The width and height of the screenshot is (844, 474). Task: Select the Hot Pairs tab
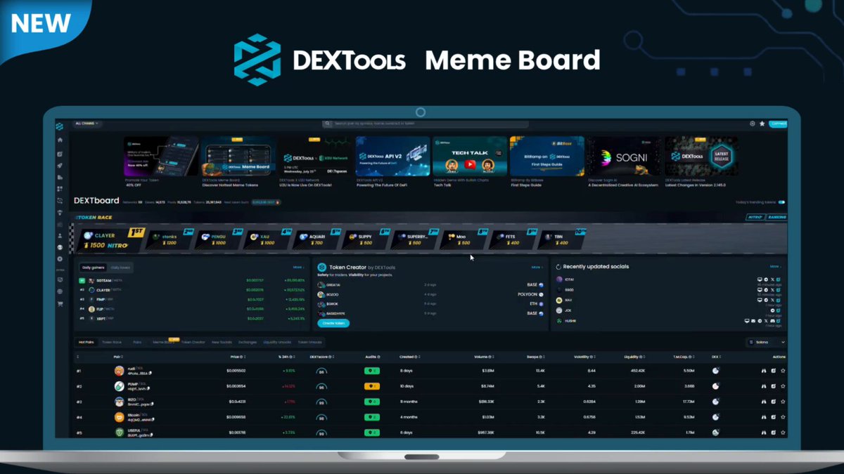coord(86,342)
